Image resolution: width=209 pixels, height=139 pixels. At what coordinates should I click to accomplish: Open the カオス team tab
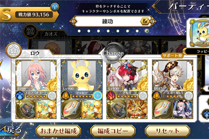click(x=51, y=34)
